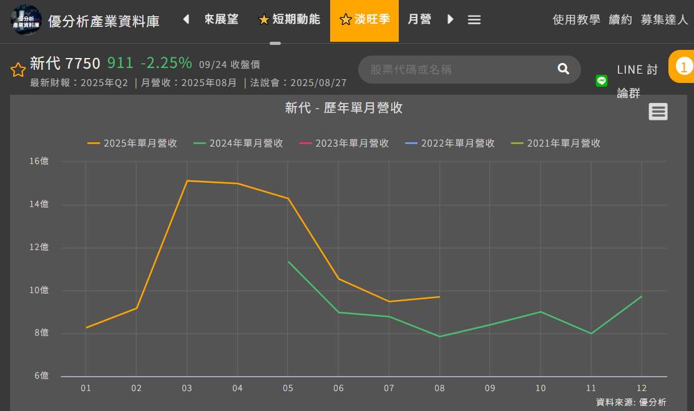Enable the 2022年單月營收 legend series

coord(450,143)
